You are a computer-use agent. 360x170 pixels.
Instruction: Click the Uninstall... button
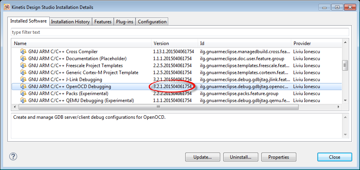tap(241, 157)
